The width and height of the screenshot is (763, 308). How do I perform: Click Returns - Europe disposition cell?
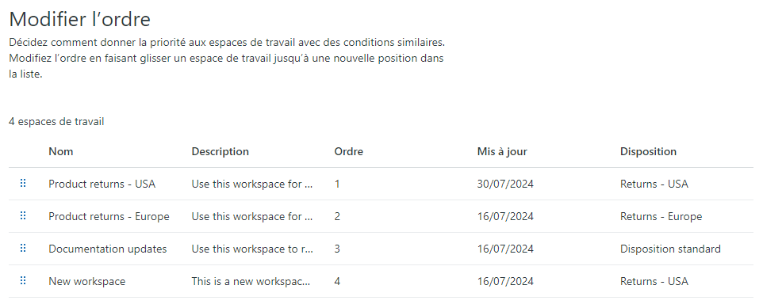[x=661, y=217]
